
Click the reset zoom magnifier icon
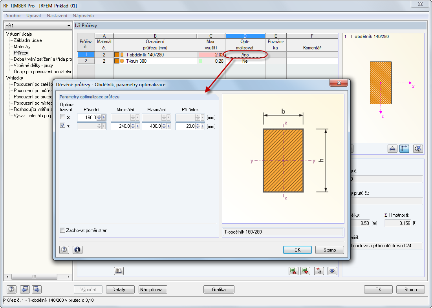(418, 149)
